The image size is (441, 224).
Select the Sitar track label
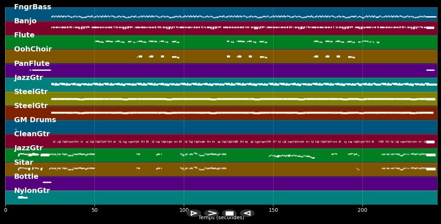(23, 162)
